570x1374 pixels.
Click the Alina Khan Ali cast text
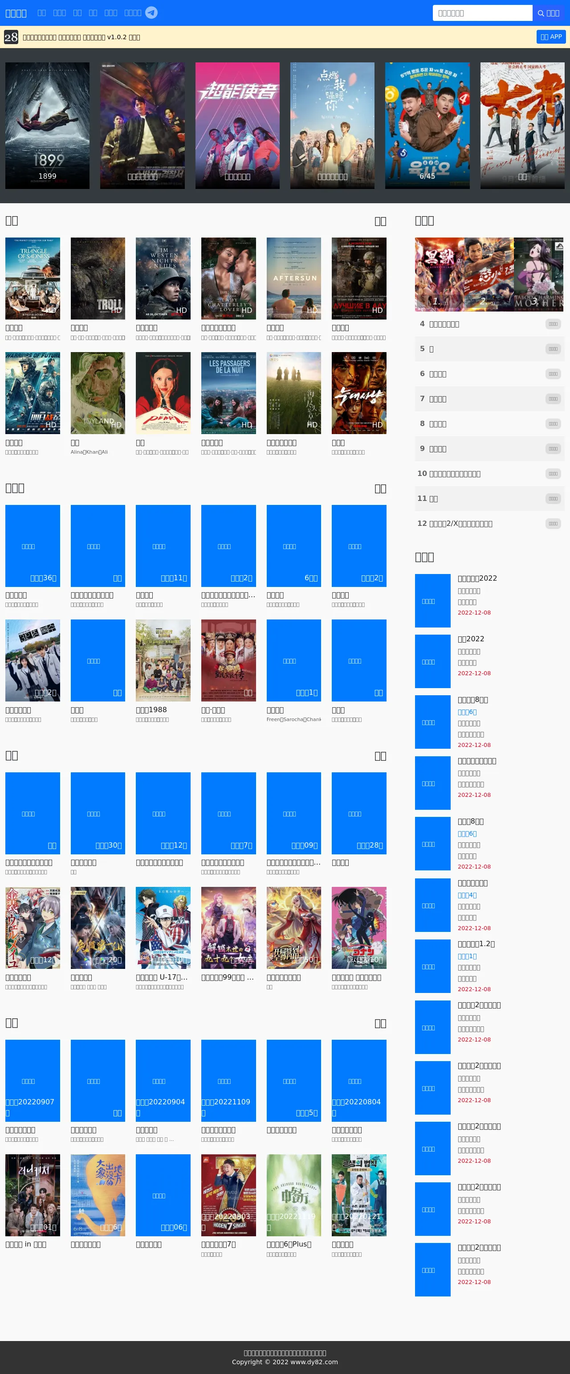tap(89, 452)
